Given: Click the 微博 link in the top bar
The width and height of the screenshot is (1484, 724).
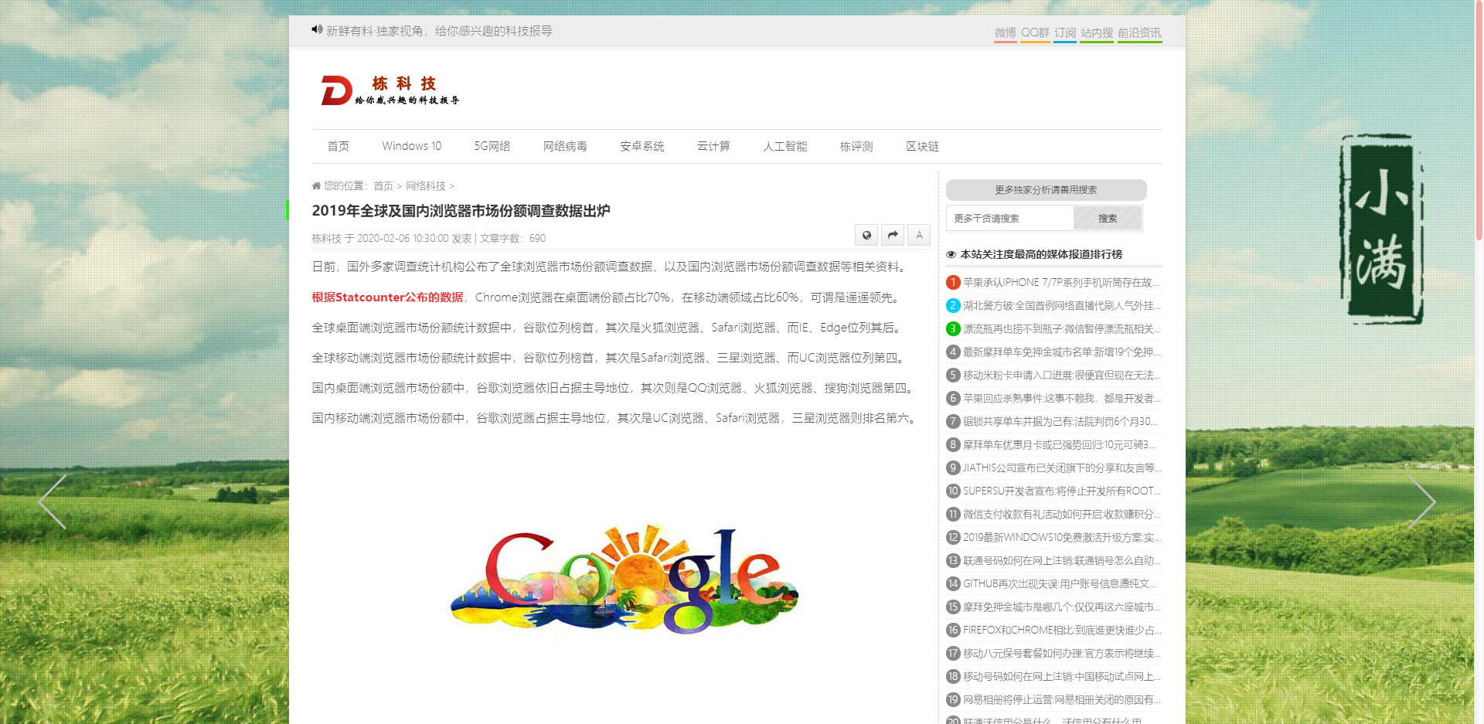Looking at the screenshot, I should click(1006, 32).
